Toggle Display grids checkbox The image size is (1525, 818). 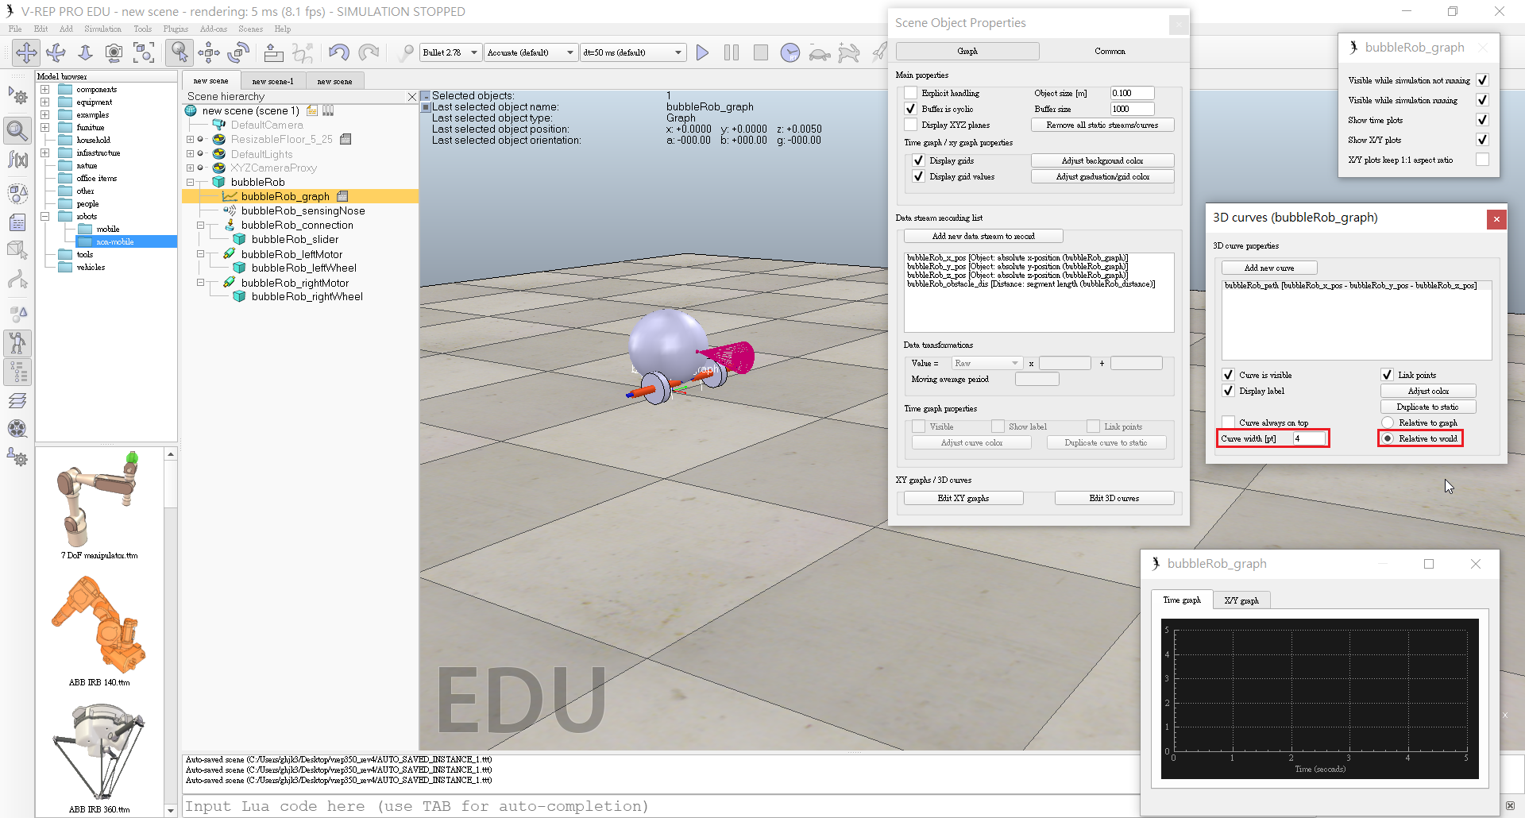pos(918,160)
